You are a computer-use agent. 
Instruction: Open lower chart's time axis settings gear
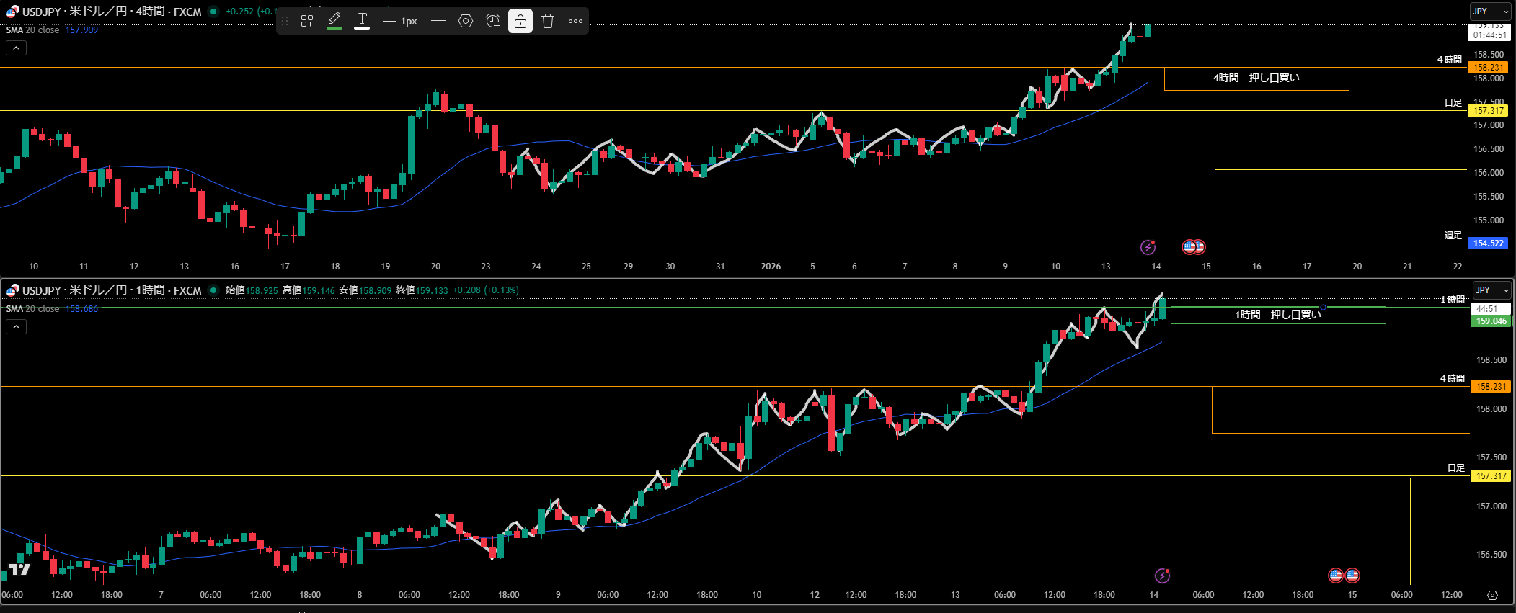(1492, 595)
